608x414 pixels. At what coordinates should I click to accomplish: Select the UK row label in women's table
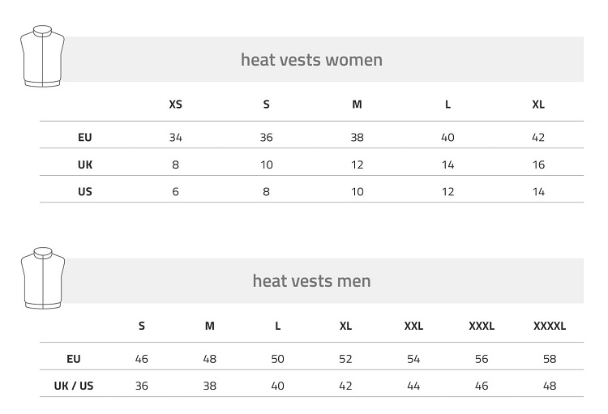click(85, 164)
